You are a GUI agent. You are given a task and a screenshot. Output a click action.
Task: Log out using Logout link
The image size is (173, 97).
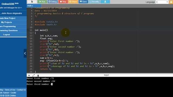click(x=6, y=34)
